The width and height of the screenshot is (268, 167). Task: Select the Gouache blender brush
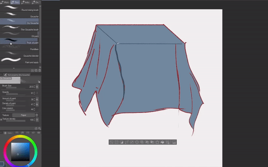click(x=19, y=54)
